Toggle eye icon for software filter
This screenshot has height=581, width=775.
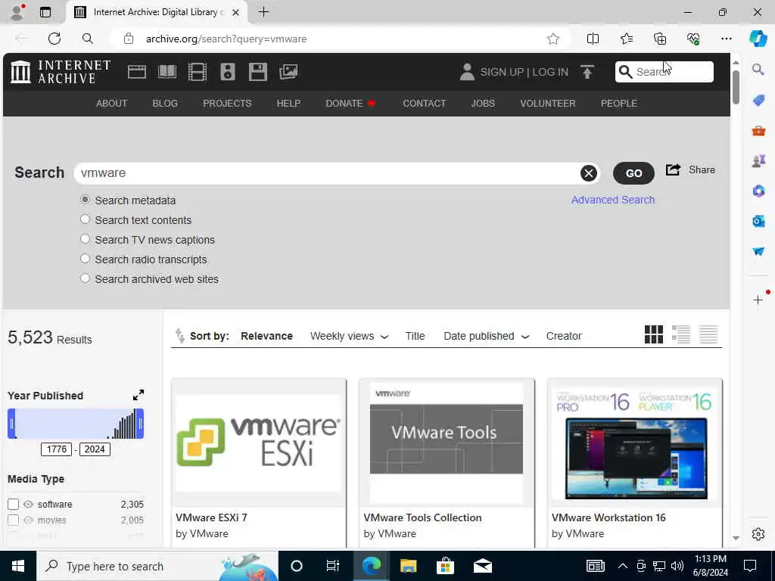click(28, 504)
